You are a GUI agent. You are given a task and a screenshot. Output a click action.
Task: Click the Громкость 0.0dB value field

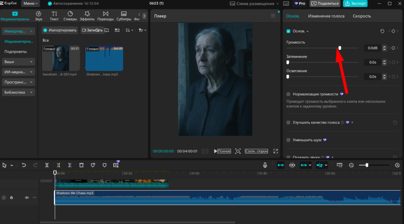pyautogui.click(x=372, y=48)
